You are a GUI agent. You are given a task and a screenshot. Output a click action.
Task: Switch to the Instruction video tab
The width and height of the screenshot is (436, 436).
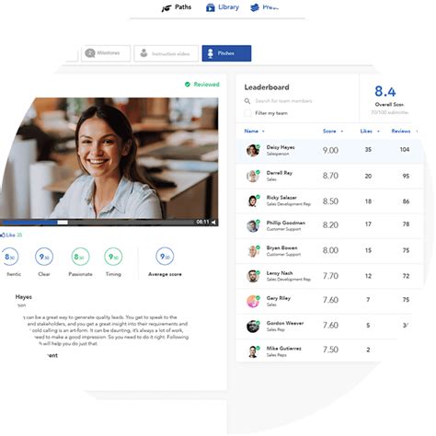tap(166, 53)
